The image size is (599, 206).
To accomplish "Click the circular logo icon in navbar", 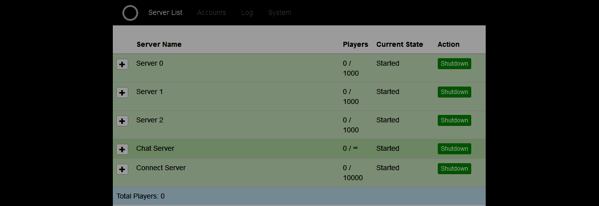I will coord(130,13).
